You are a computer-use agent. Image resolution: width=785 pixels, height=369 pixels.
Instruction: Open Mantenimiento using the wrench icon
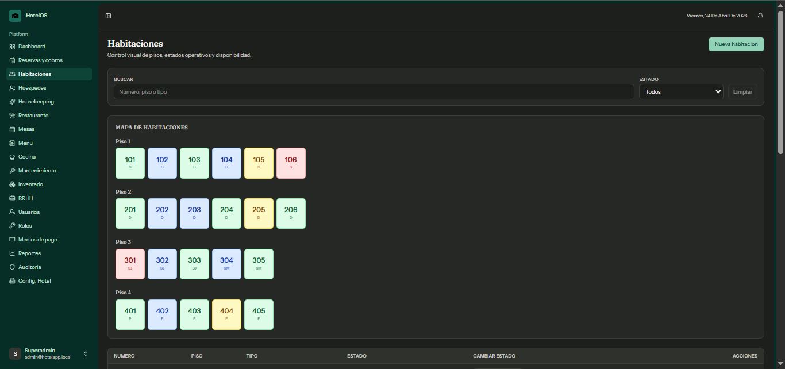coord(12,171)
